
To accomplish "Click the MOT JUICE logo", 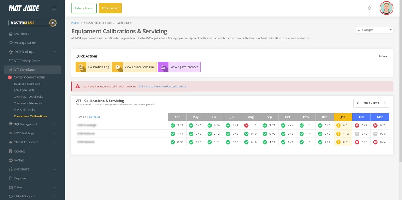I will pos(24,8).
